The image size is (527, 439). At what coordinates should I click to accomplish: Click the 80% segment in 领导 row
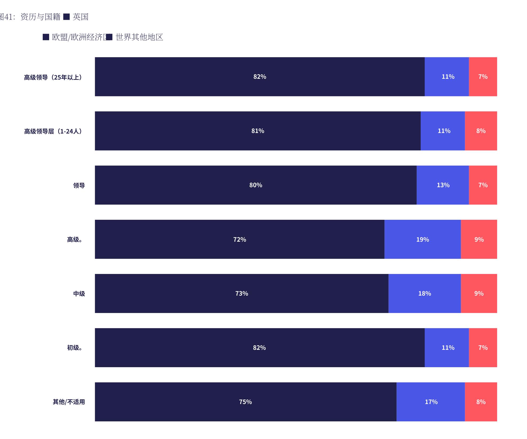tap(256, 185)
